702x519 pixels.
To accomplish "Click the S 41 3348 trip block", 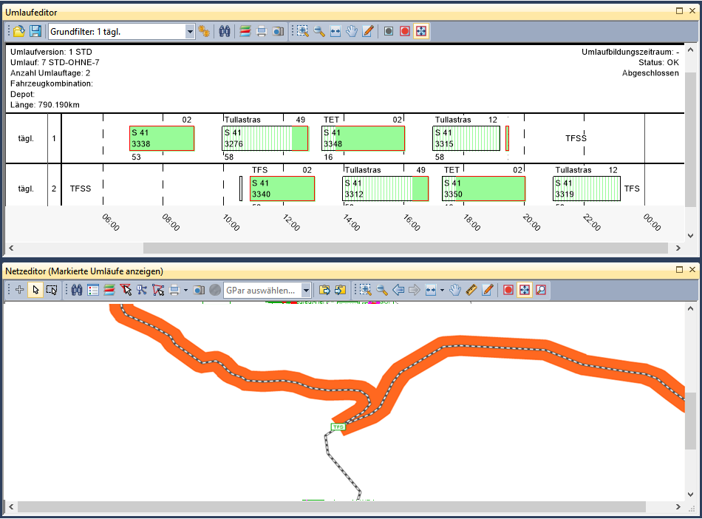I will (362, 138).
